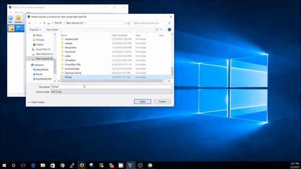
Task: Refresh the New Volume (G:) folder listing
Action: click(x=128, y=23)
